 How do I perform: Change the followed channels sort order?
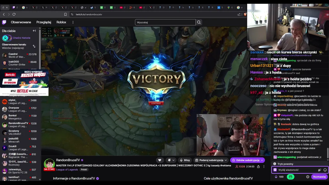pyautogui.click(x=34, y=46)
